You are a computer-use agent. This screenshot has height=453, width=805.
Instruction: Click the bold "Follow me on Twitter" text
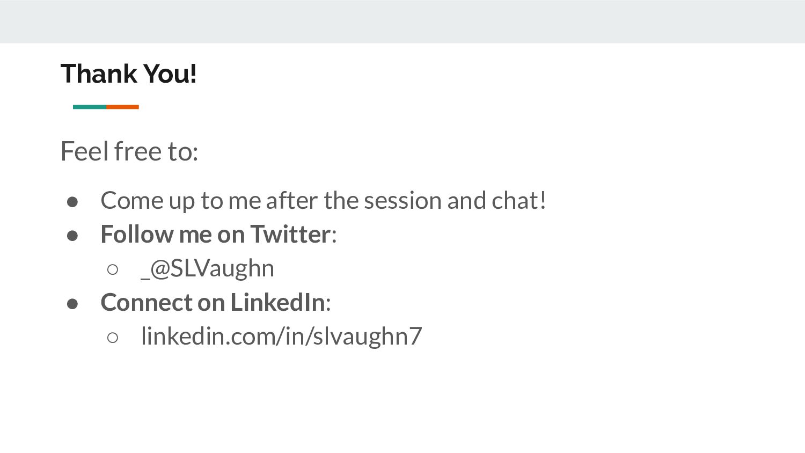coord(216,235)
